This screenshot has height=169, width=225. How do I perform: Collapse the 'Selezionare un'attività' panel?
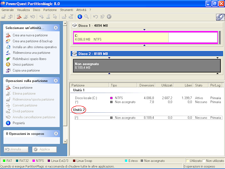pyautogui.click(x=55, y=28)
